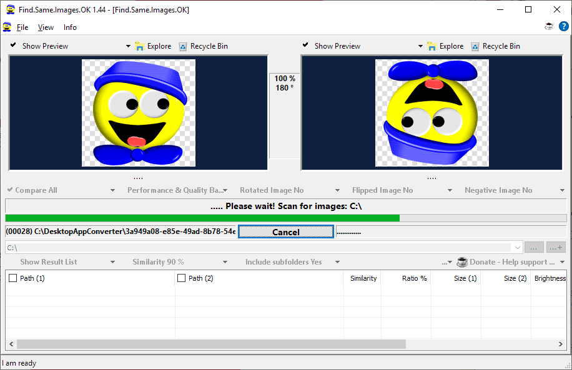Click the right panel Recycle Bin icon
Screen dimensions: 572x370
pos(475,46)
